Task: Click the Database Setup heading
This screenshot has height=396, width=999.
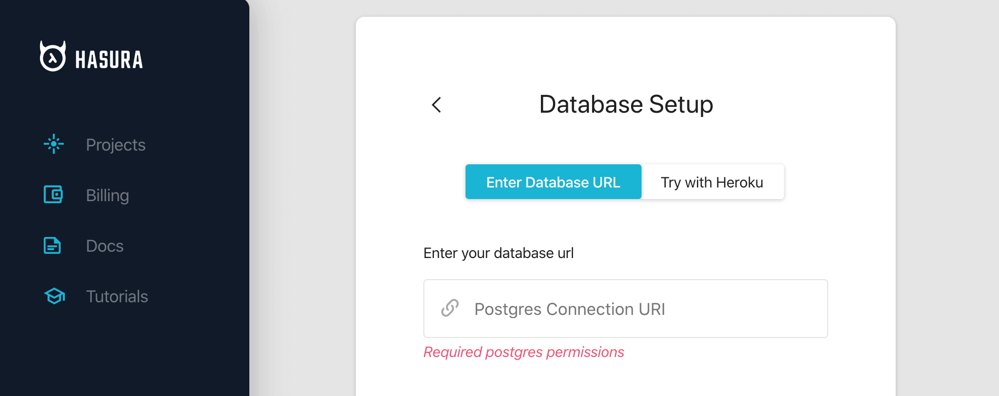Action: pos(626,104)
